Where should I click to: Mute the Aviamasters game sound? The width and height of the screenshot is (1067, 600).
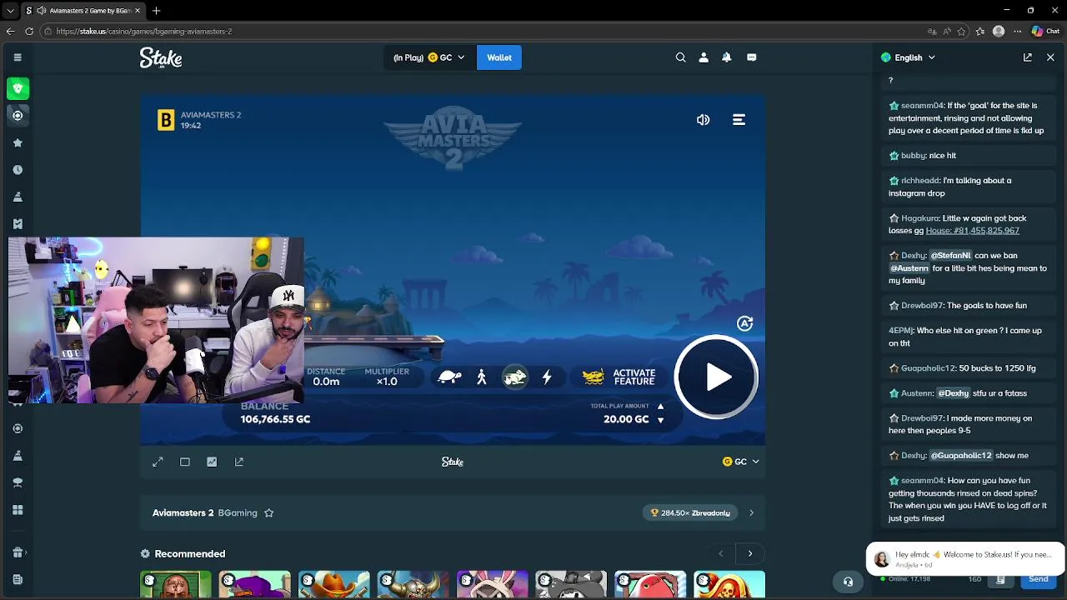pos(703,120)
